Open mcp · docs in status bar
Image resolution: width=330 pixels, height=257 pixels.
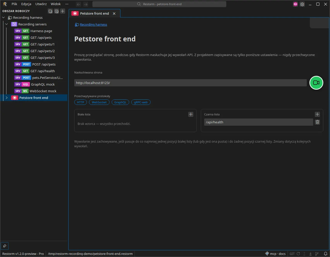pyautogui.click(x=276, y=254)
